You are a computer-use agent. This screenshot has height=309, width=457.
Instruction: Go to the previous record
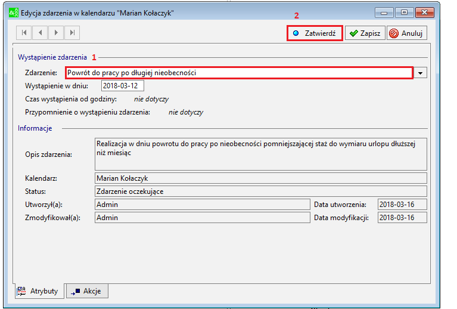click(41, 32)
